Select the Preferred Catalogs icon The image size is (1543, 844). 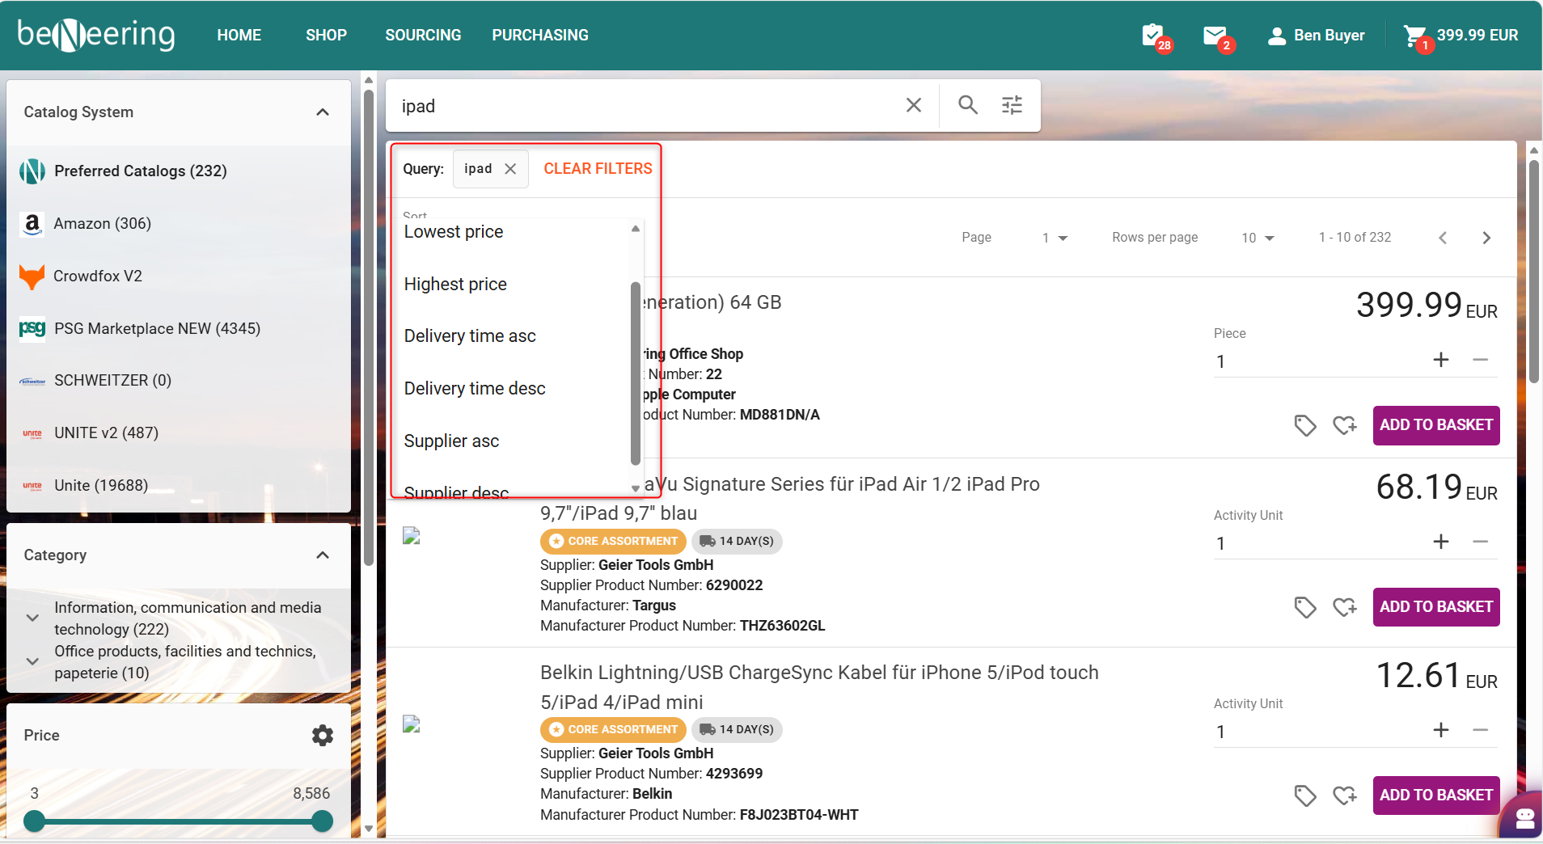click(x=32, y=171)
